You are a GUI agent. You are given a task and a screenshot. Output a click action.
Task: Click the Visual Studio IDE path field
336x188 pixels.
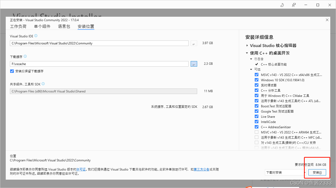click(x=99, y=43)
